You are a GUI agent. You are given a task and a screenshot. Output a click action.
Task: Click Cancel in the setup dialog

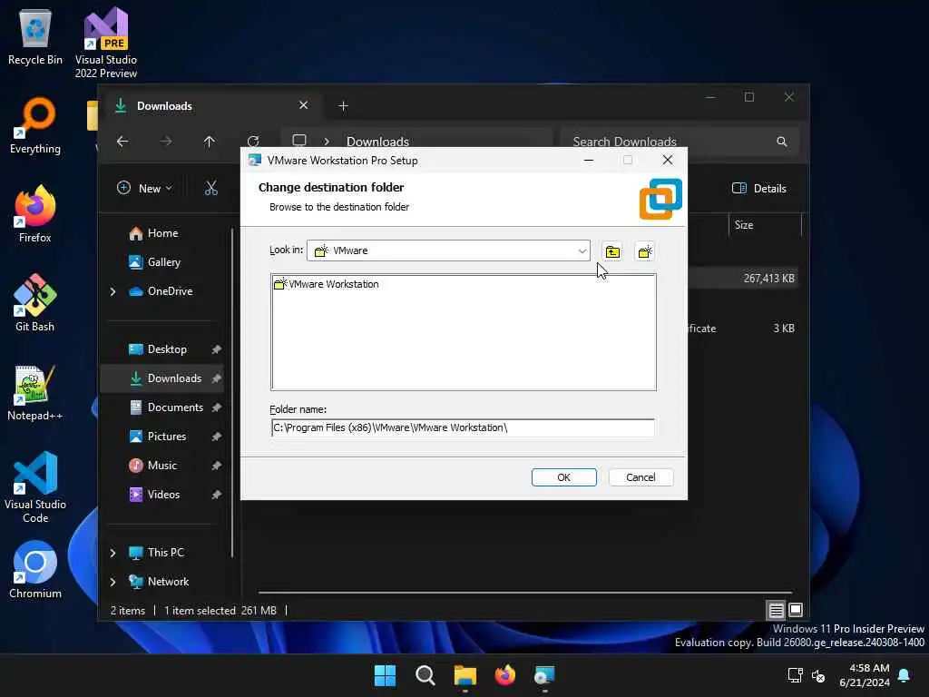point(641,477)
